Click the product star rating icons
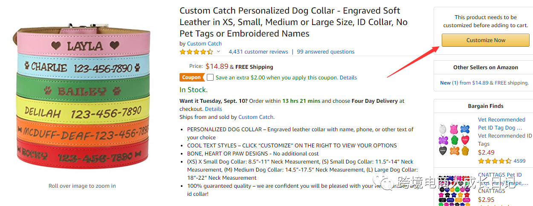The height and width of the screenshot is (206, 533). [196, 52]
